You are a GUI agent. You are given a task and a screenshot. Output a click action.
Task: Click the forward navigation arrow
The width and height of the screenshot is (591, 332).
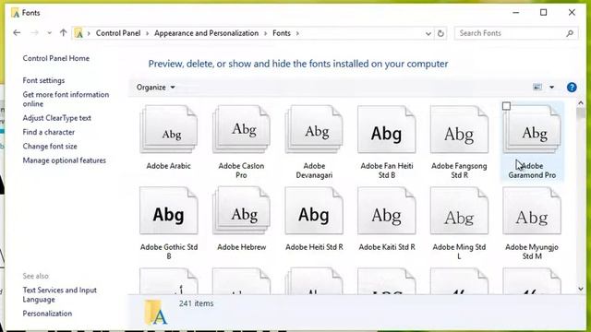[34, 33]
